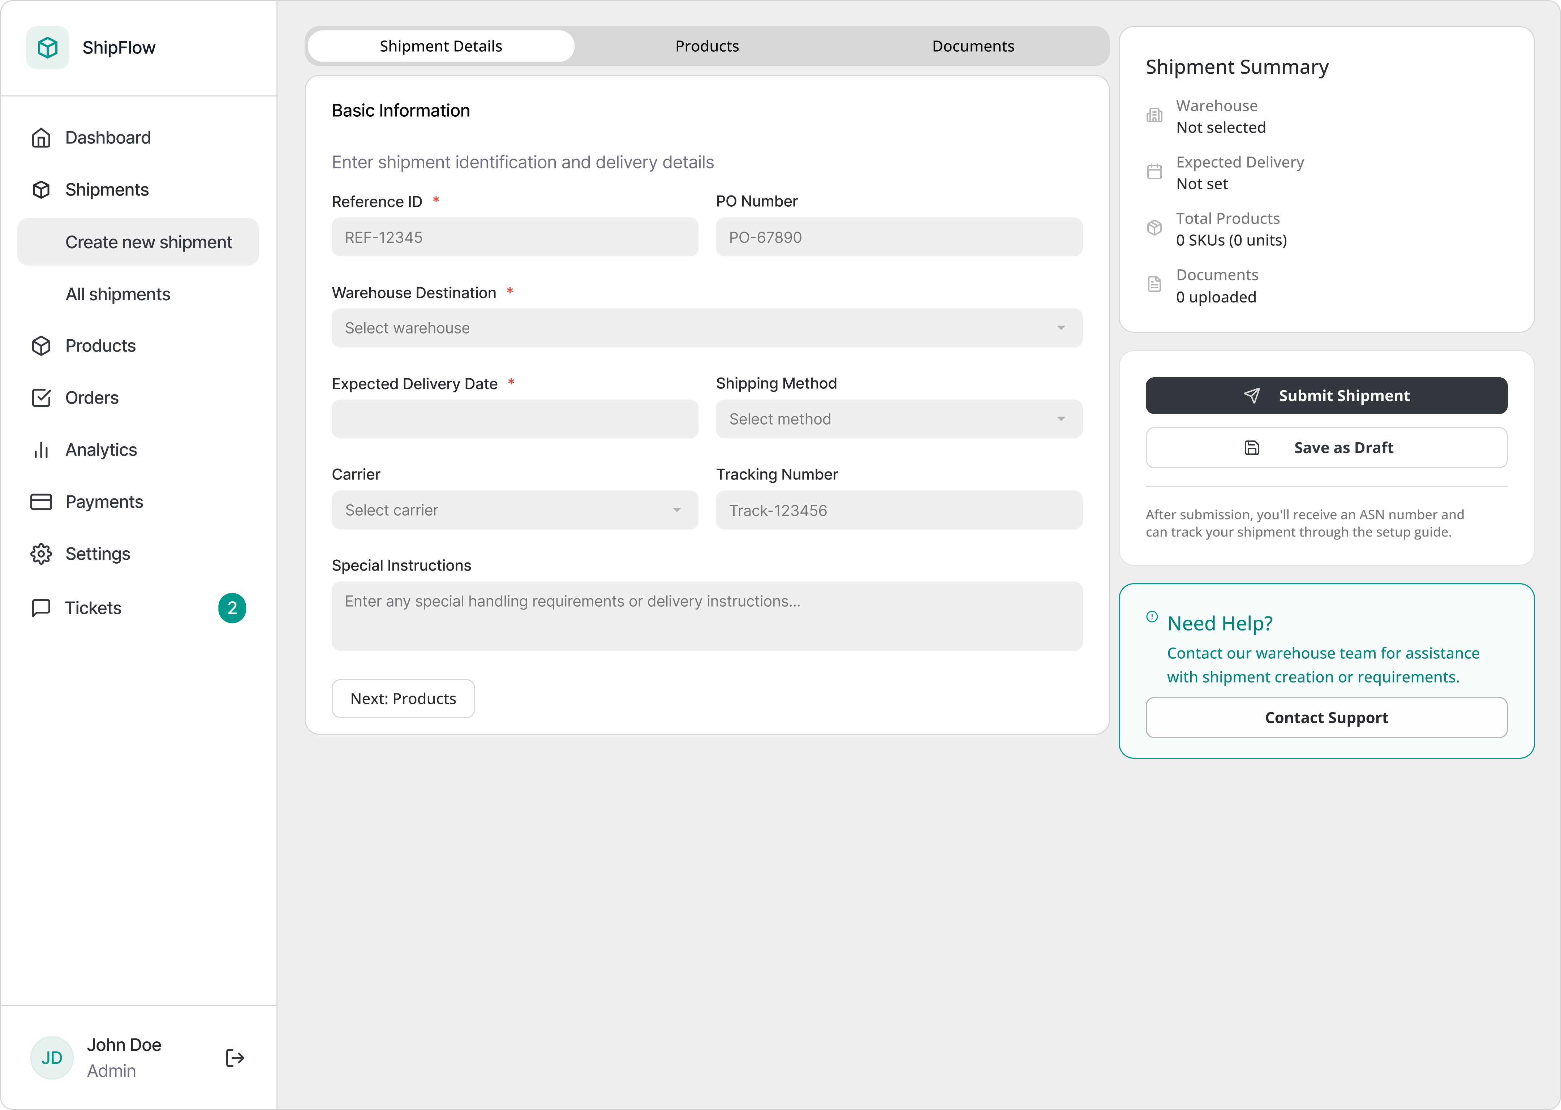Click the Analytics bar chart icon
Viewport: 1561px width, 1110px height.
(x=41, y=450)
